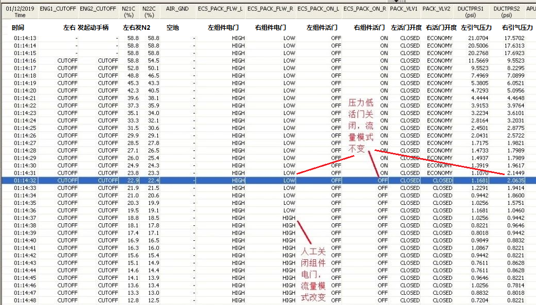The width and height of the screenshot is (536, 305).
Task: Click the DUCTPRS1 value 11.5669
Action: pos(478,61)
